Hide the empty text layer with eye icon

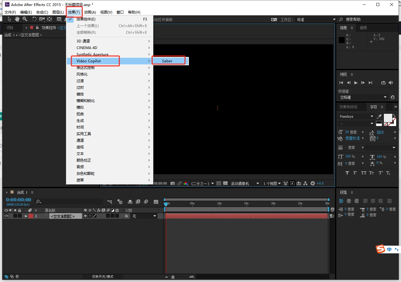pos(6,216)
